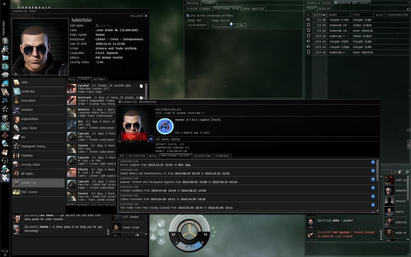Expand the left HUD module panel arrows
This screenshot has height=257, width=411.
point(173,234)
